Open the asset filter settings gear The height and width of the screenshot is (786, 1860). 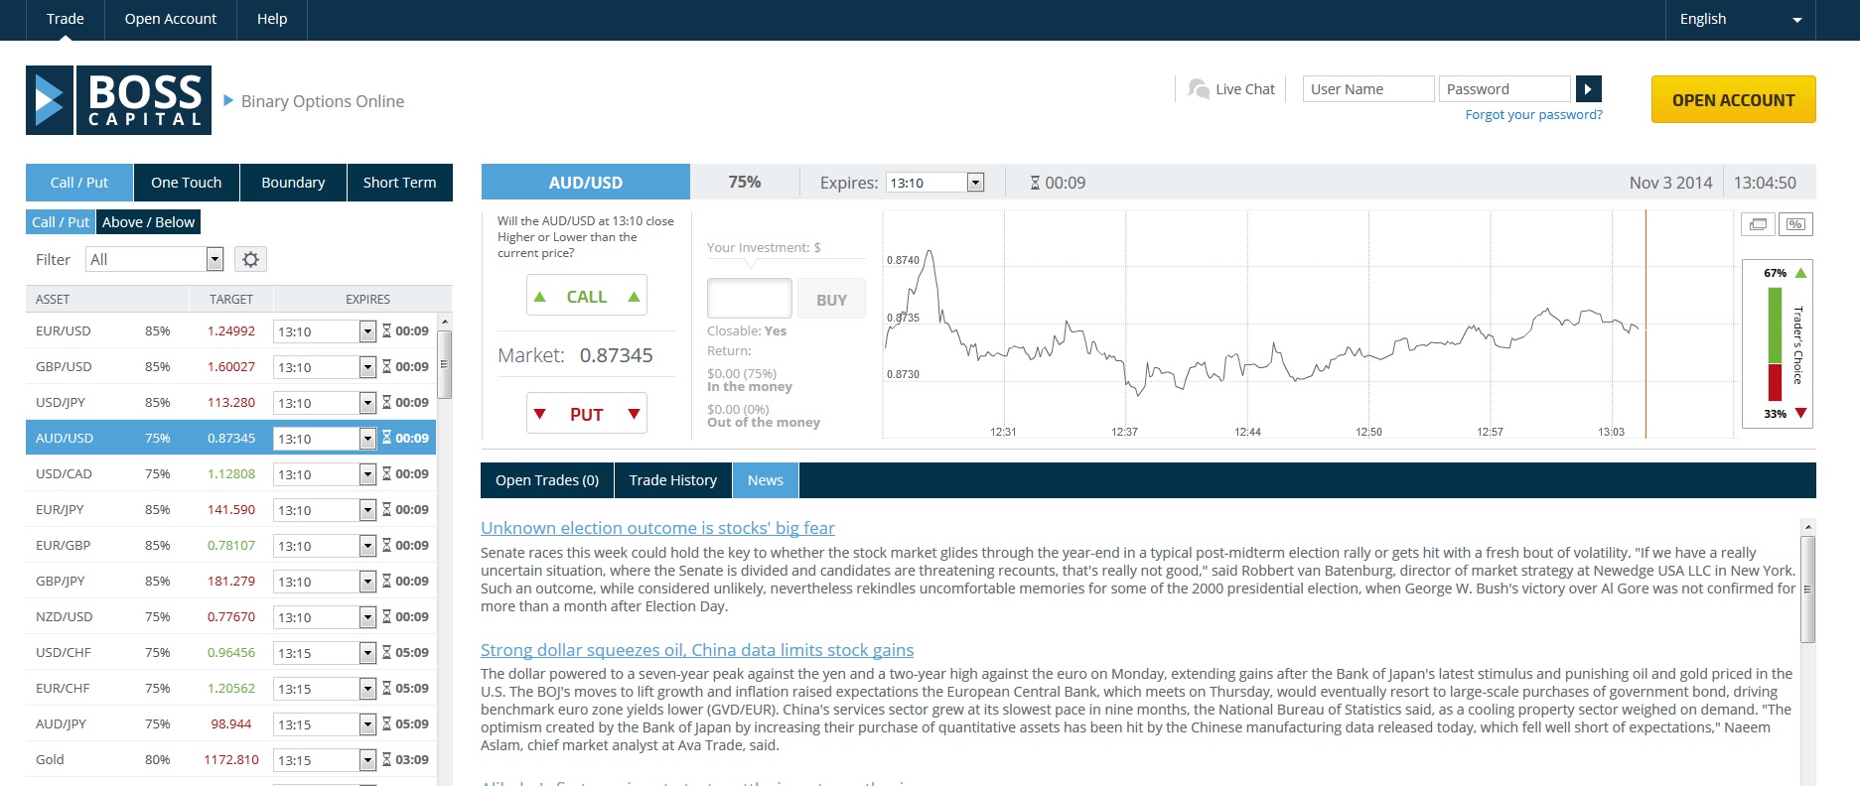point(251,259)
